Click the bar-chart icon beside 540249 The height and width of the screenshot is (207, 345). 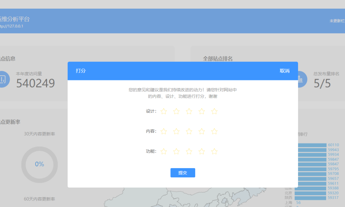pyautogui.click(x=3, y=79)
